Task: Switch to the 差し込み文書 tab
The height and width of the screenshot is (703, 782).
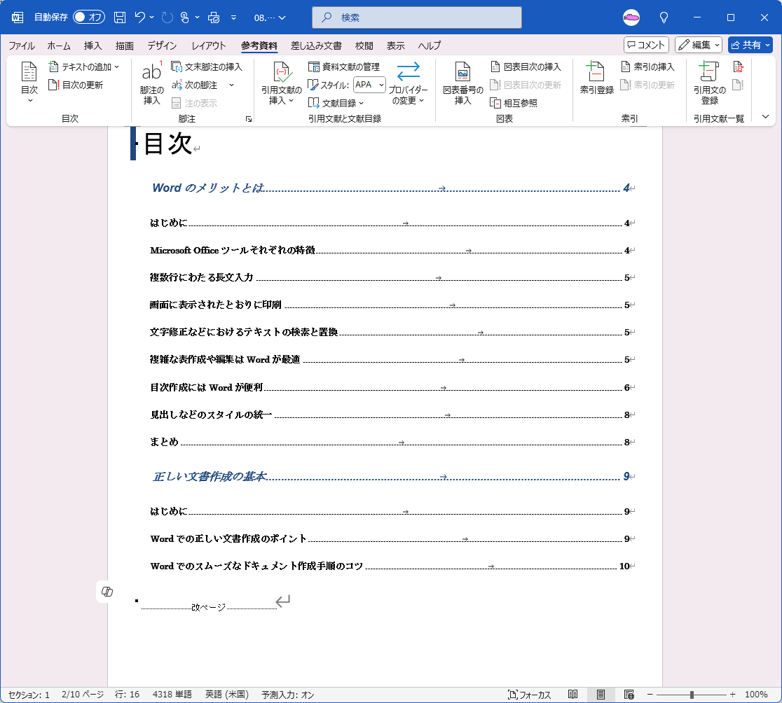Action: [316, 46]
